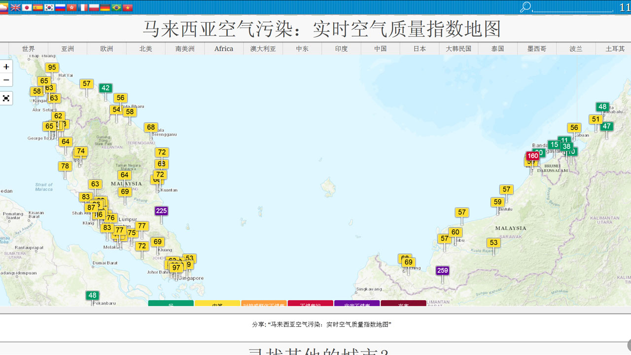Click the yellow 74 AQI marker

click(x=81, y=152)
